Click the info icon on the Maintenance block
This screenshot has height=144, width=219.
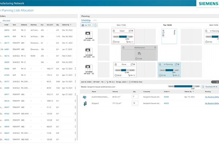click(x=155, y=48)
